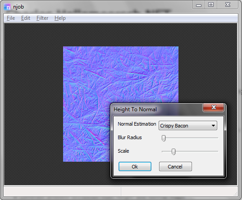Click the normal map image preview
The height and width of the screenshot is (200, 242).
[x=121, y=104]
